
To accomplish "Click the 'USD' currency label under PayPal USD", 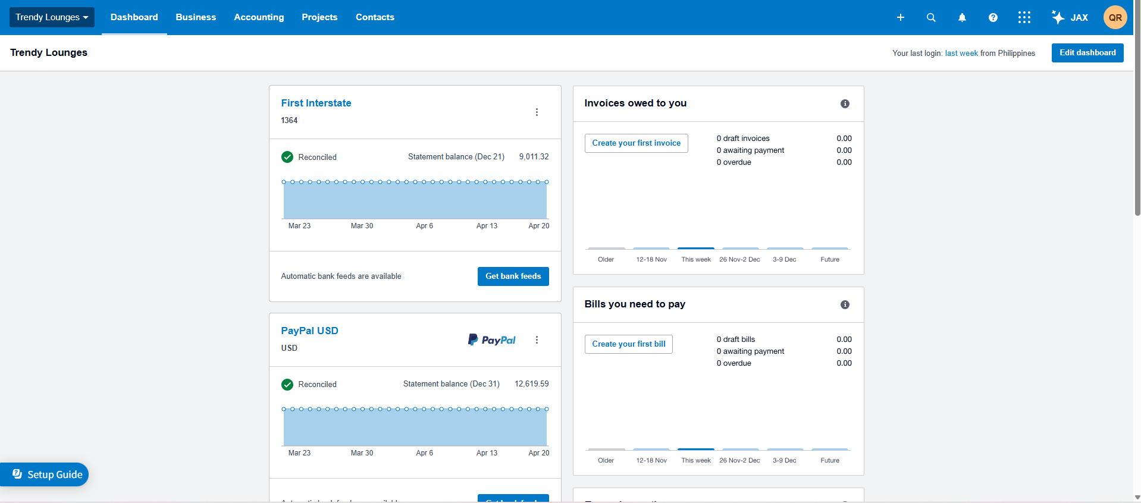I will coord(289,348).
